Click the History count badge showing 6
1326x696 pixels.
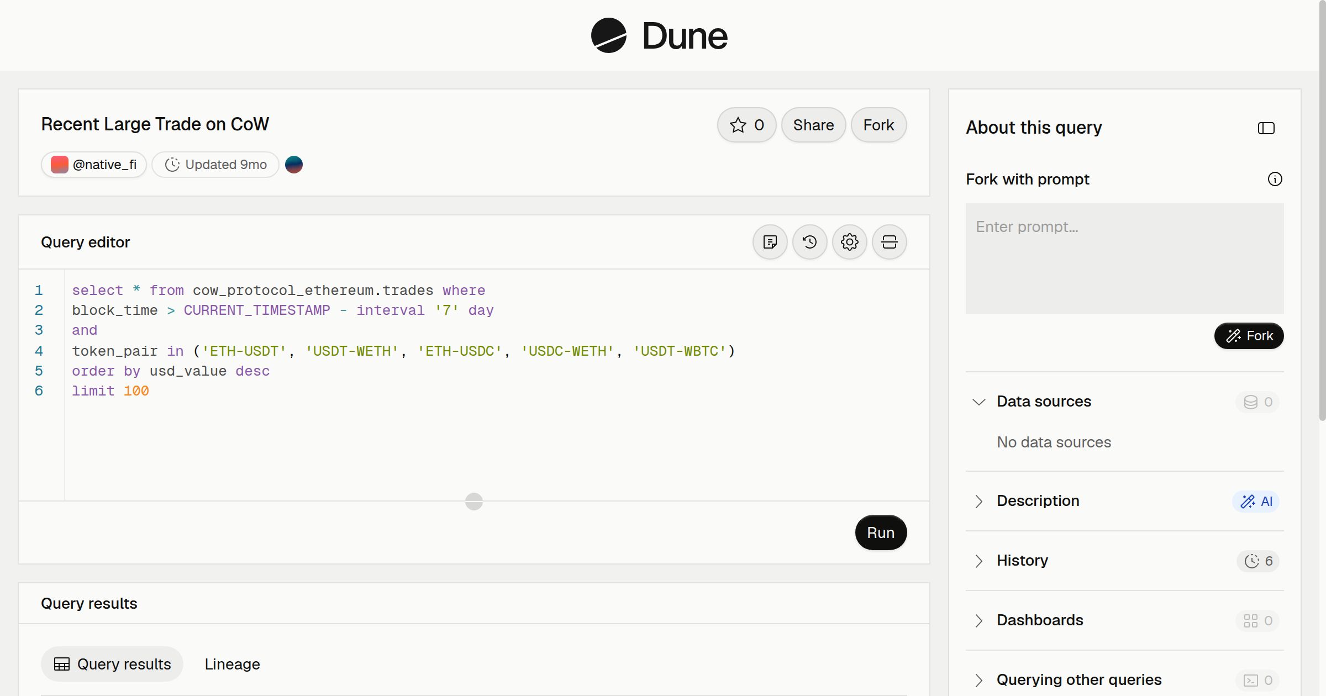tap(1258, 561)
